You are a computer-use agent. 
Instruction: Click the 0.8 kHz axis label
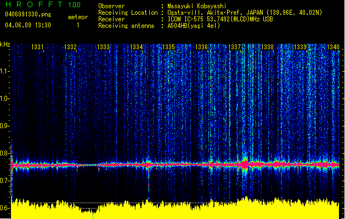pos(5,153)
